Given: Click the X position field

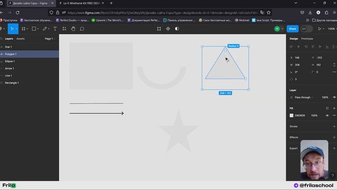Looking at the screenshot, I should (x=299, y=58).
